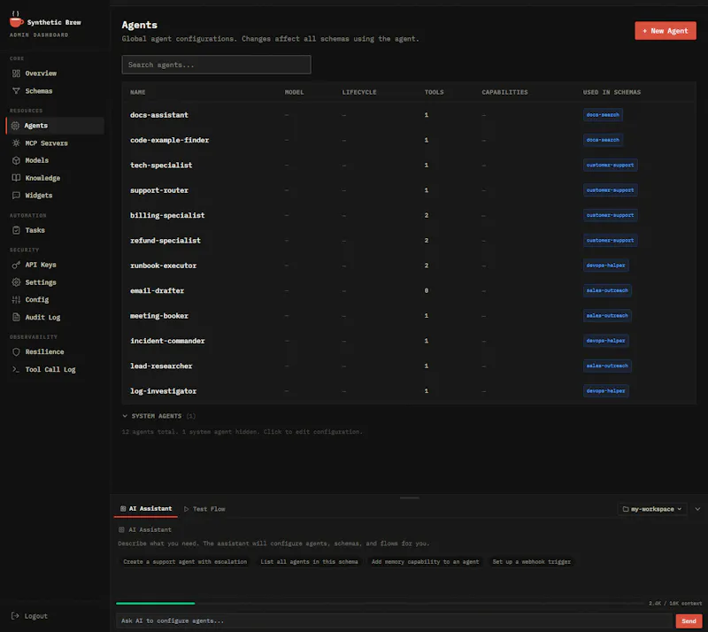Image resolution: width=708 pixels, height=632 pixels.
Task: Choose 'List all agents in this schema' suggestion
Action: (309, 562)
